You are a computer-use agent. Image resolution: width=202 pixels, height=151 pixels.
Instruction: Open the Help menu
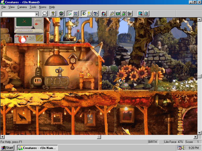click(52, 7)
